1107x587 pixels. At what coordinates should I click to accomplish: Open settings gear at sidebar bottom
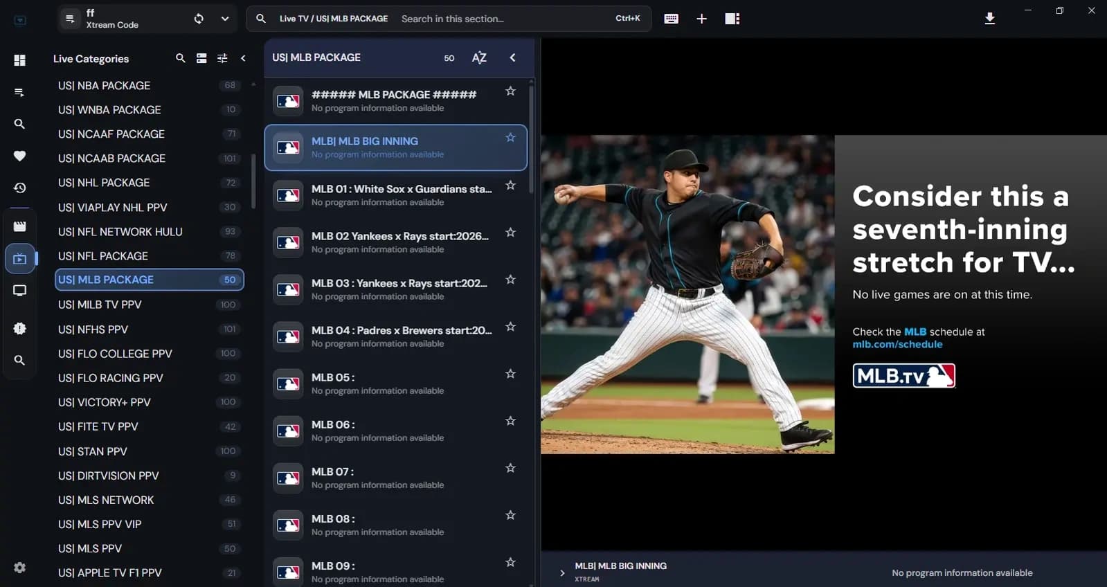pos(19,568)
